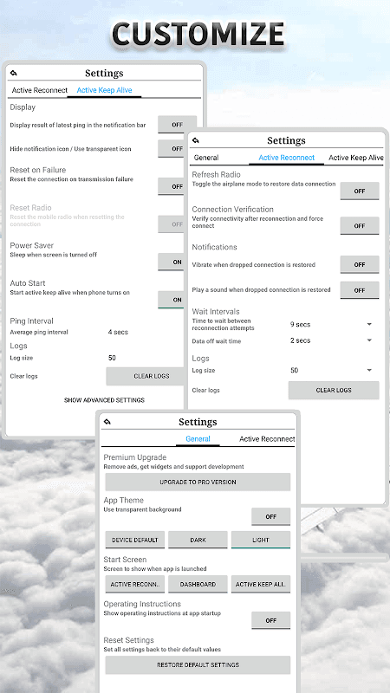The width and height of the screenshot is (390, 693).
Task: Clear logs in Active Reconnect window
Action: [x=334, y=391]
